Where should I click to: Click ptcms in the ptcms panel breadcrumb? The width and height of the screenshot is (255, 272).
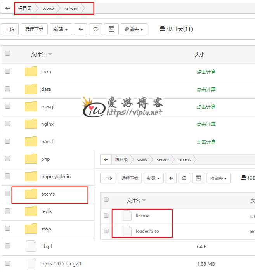184,160
